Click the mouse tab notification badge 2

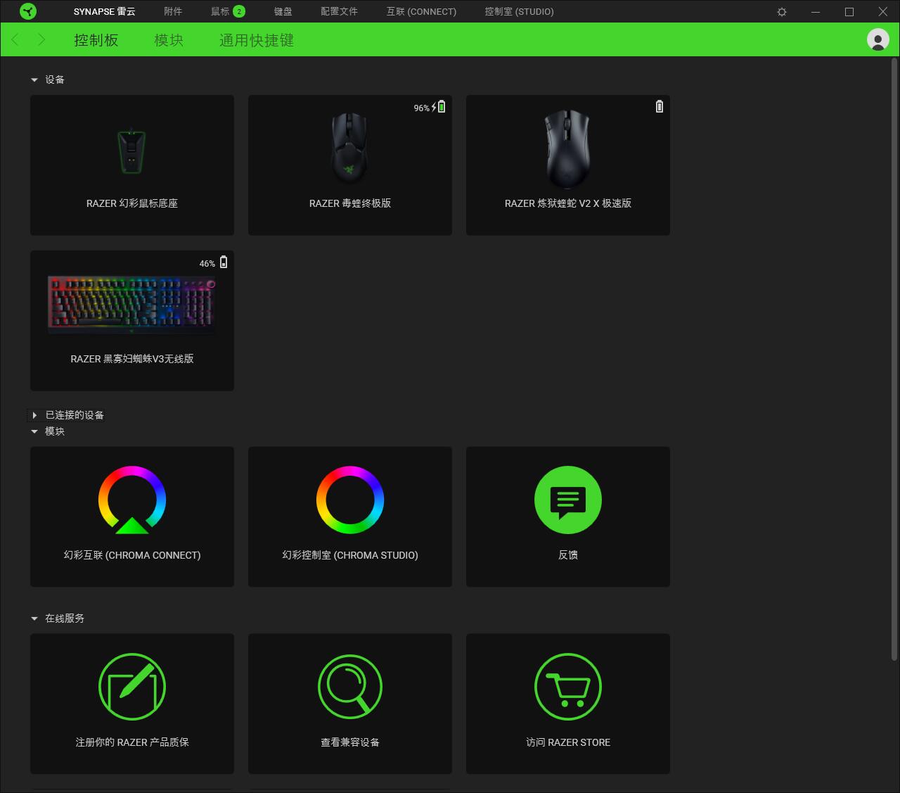point(239,11)
